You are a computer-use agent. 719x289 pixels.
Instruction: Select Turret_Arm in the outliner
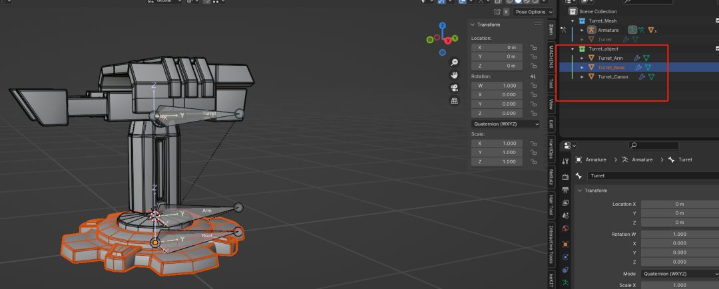(x=610, y=58)
